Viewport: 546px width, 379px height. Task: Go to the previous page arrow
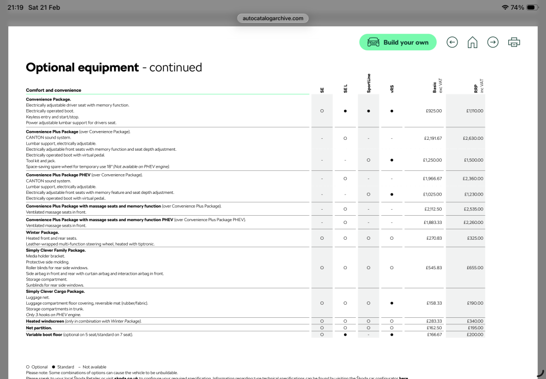[452, 43]
